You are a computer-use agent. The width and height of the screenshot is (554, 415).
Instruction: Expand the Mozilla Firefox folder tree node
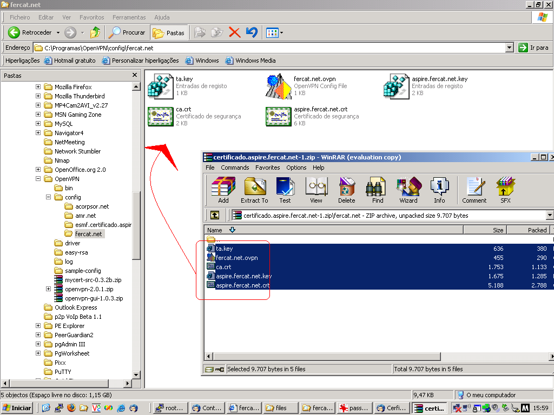pos(38,87)
